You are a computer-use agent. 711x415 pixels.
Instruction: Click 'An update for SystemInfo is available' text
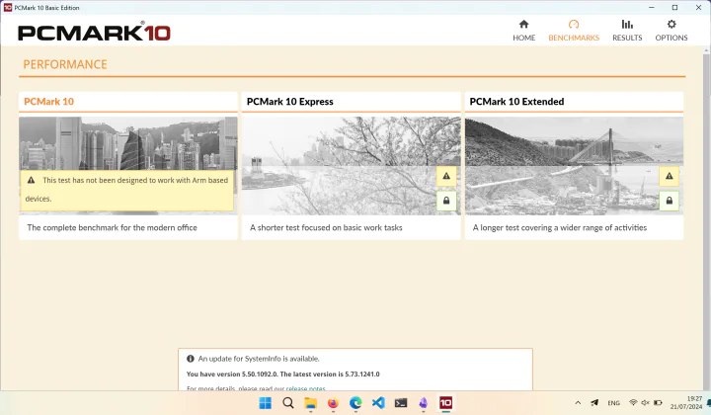pyautogui.click(x=259, y=359)
